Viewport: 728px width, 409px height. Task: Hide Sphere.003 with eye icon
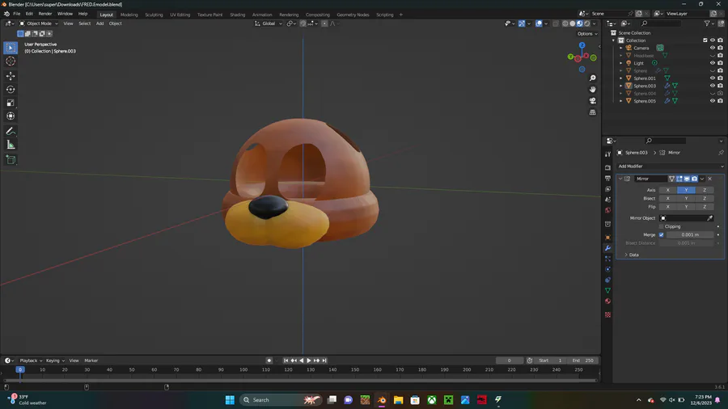coord(713,86)
